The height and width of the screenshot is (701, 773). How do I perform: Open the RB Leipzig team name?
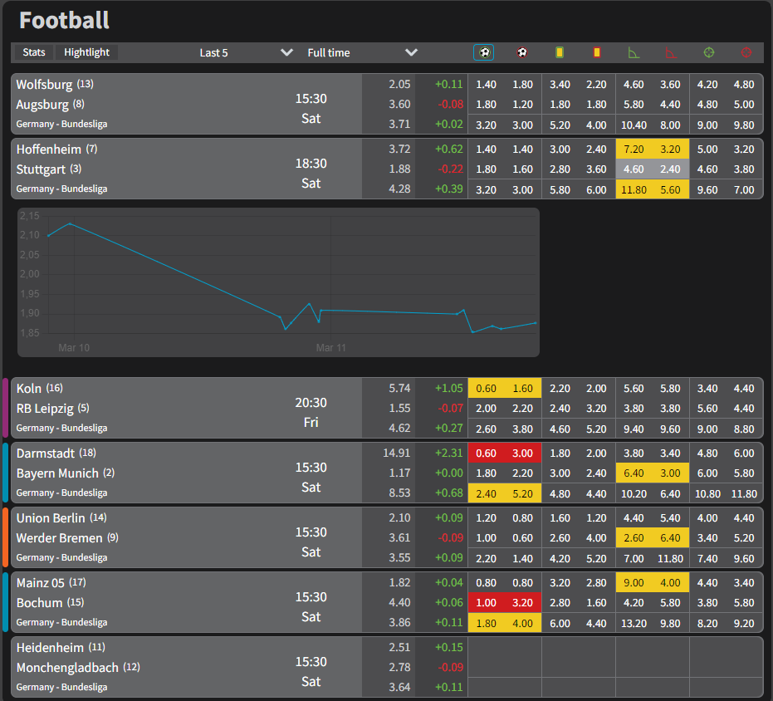click(x=45, y=409)
